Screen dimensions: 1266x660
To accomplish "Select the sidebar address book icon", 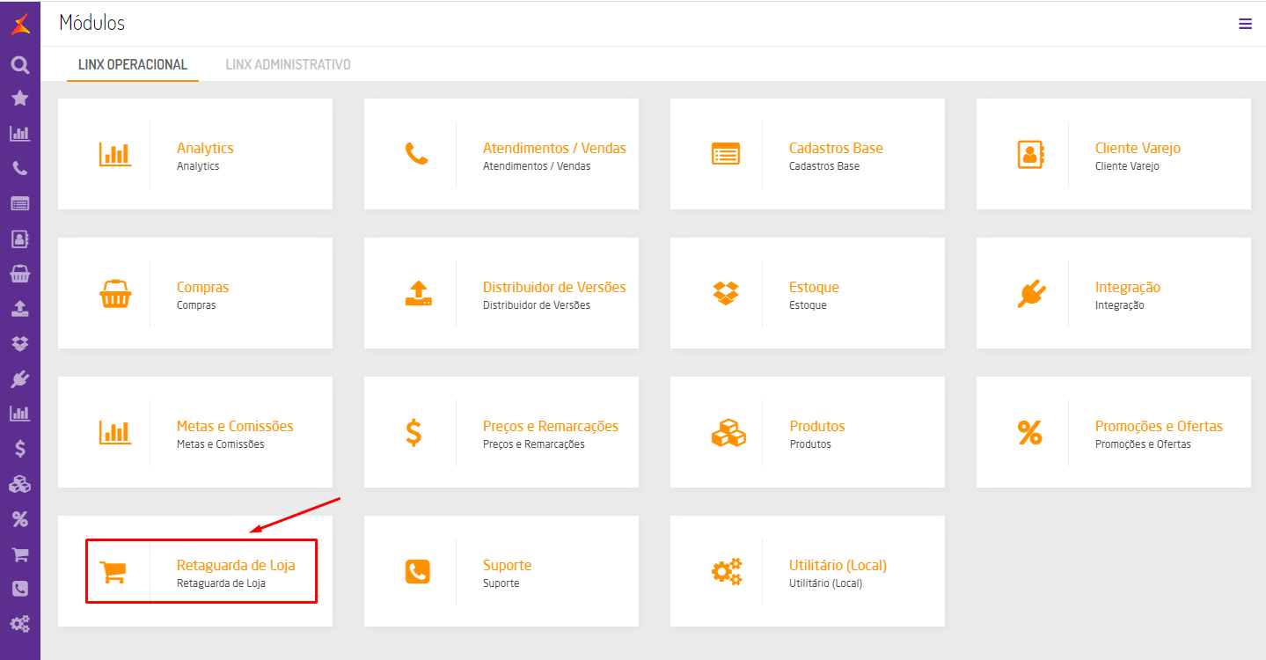I will pos(19,238).
